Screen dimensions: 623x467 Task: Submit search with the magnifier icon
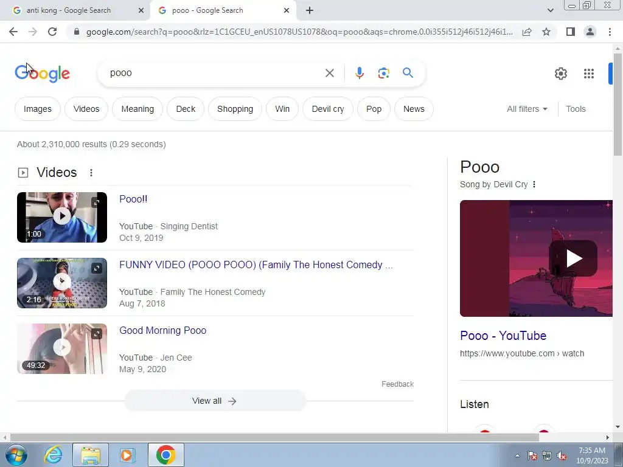[408, 73]
